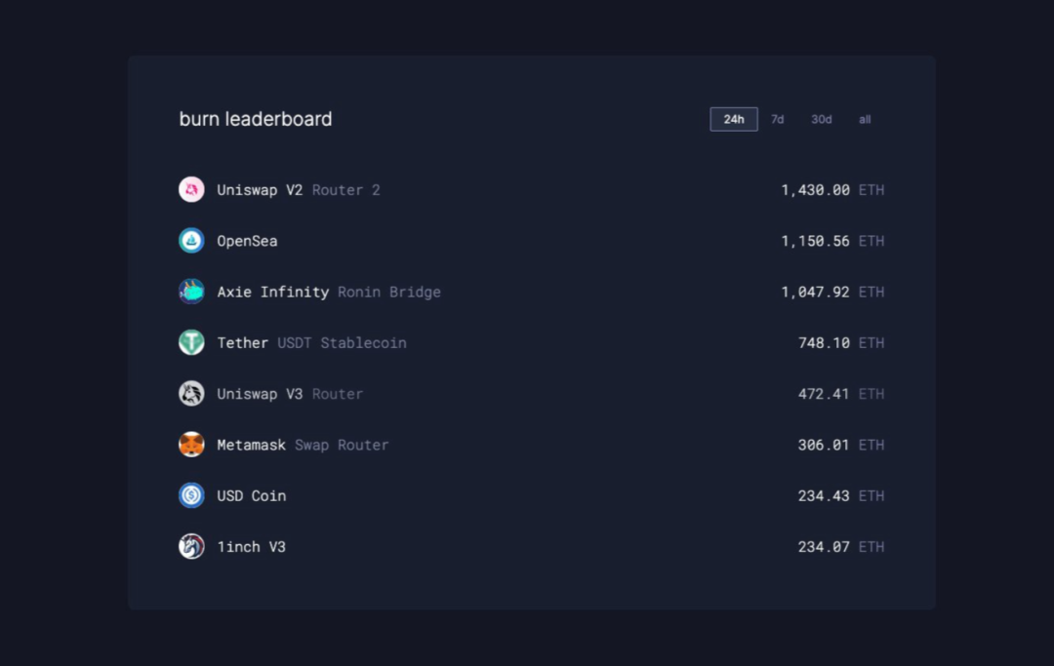Viewport: 1054px width, 666px height.
Task: Click the 'burn leaderboard' heading
Action: tap(256, 119)
